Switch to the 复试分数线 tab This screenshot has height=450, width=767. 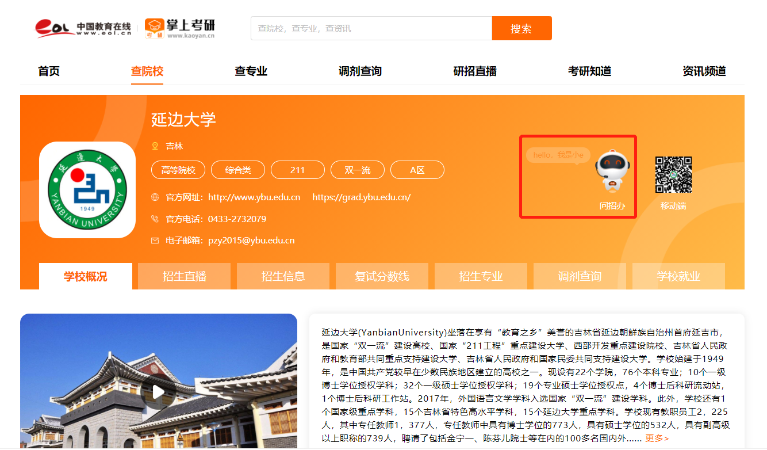(382, 276)
